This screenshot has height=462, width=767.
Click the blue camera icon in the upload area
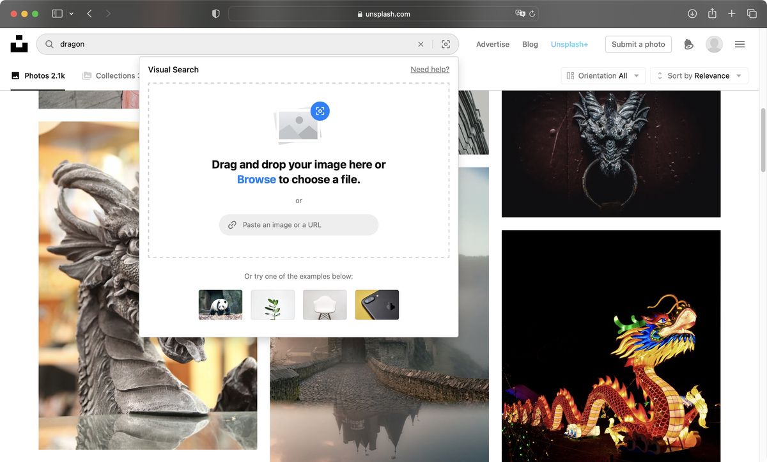pyautogui.click(x=320, y=111)
